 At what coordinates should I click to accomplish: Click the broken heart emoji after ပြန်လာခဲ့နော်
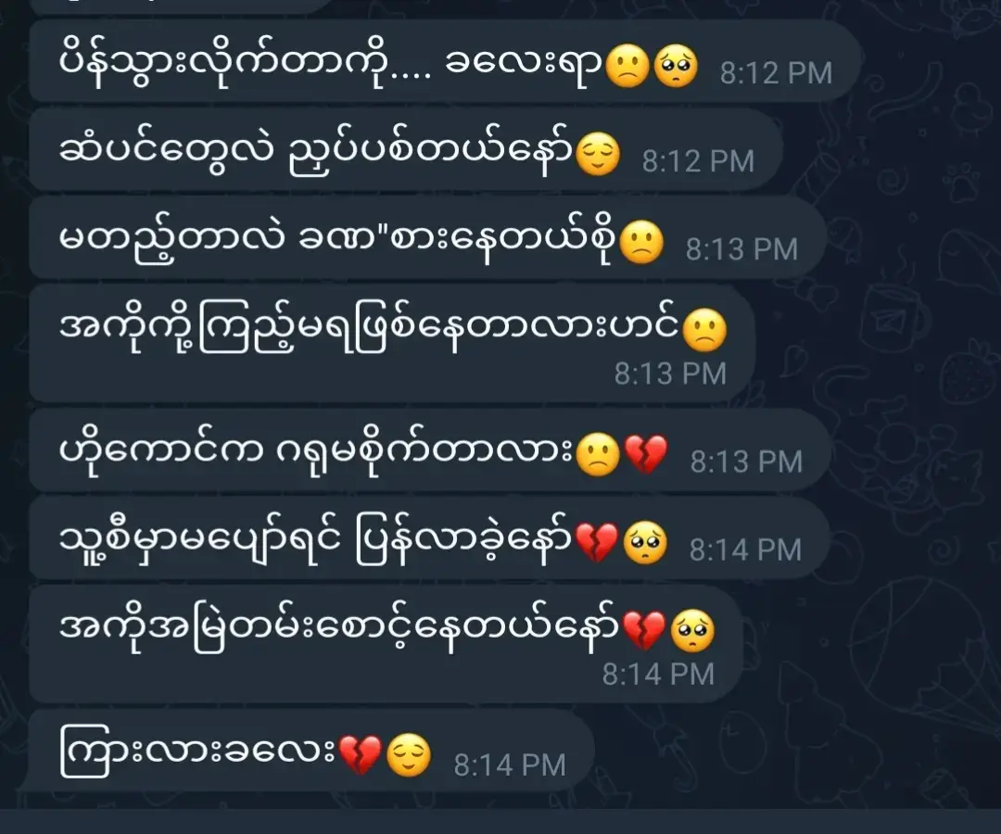pos(597,542)
